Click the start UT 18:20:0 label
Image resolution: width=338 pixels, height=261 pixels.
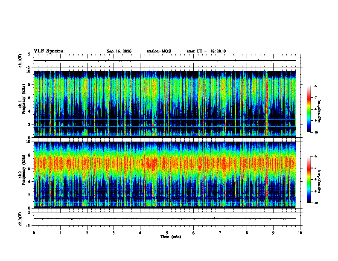(x=206, y=51)
